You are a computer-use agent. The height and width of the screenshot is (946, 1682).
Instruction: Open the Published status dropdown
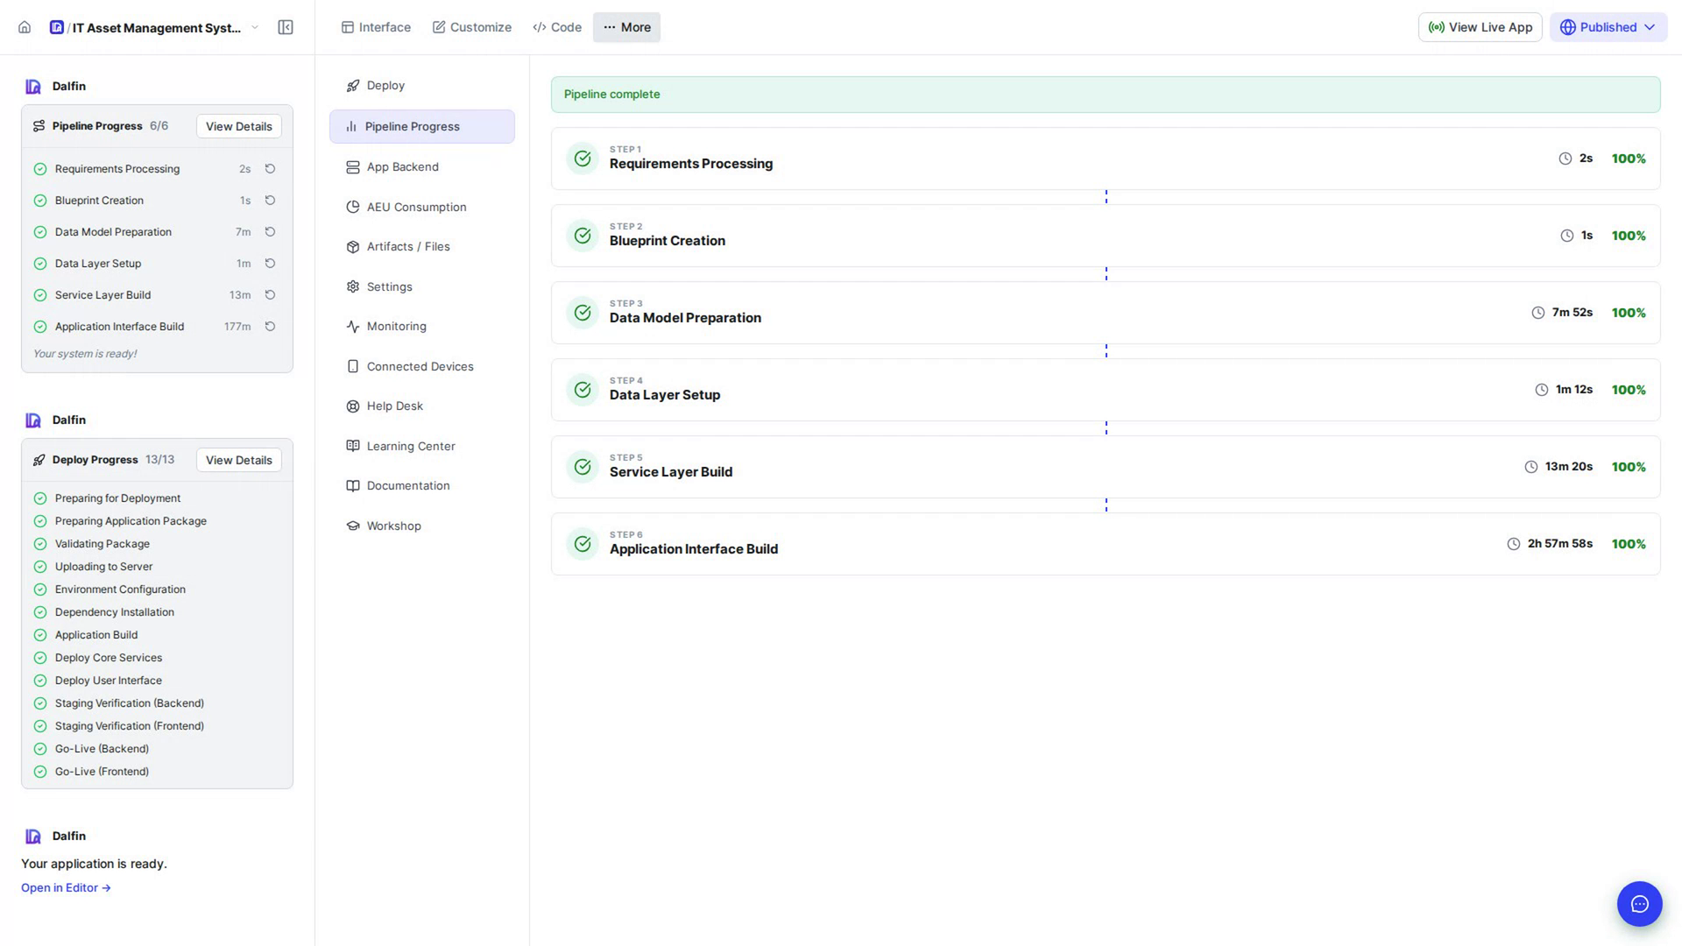click(x=1608, y=27)
